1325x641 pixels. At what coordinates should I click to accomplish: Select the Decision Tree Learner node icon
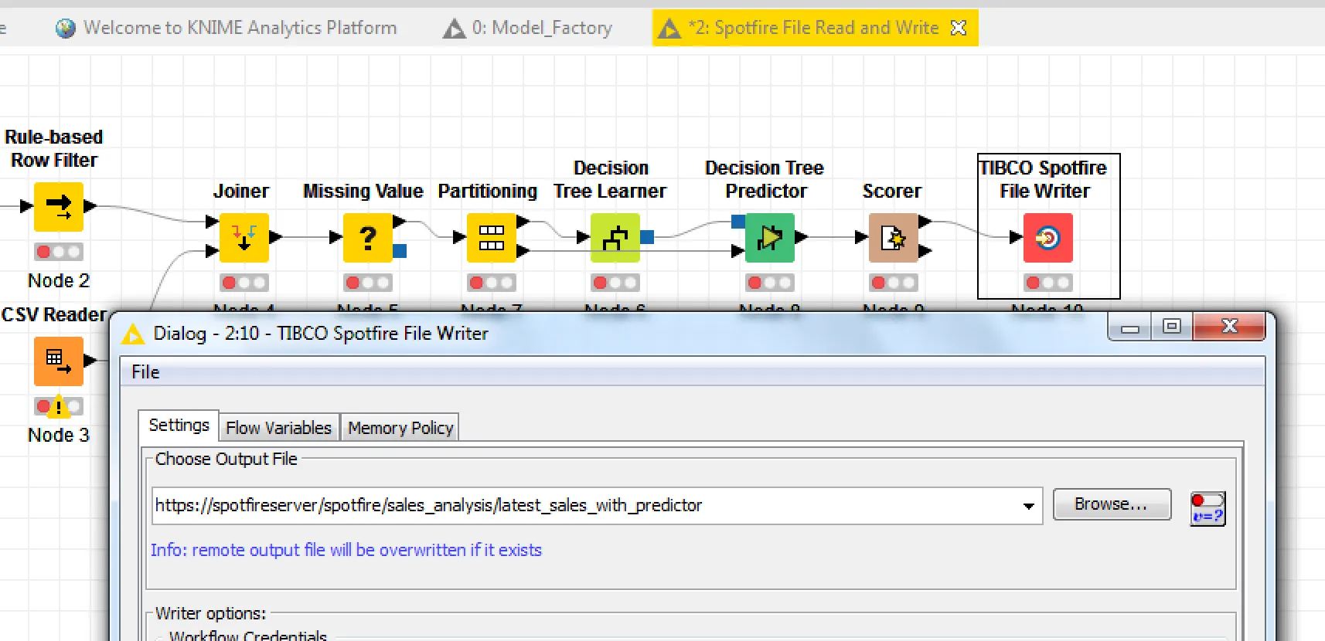tap(615, 238)
